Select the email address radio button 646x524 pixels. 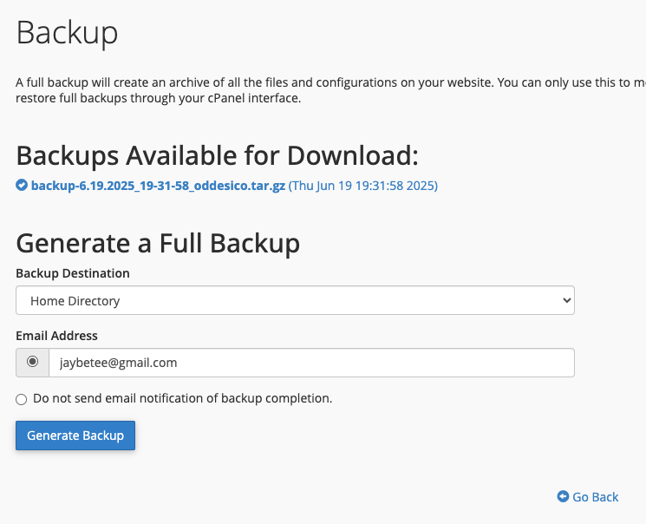[x=32, y=362]
